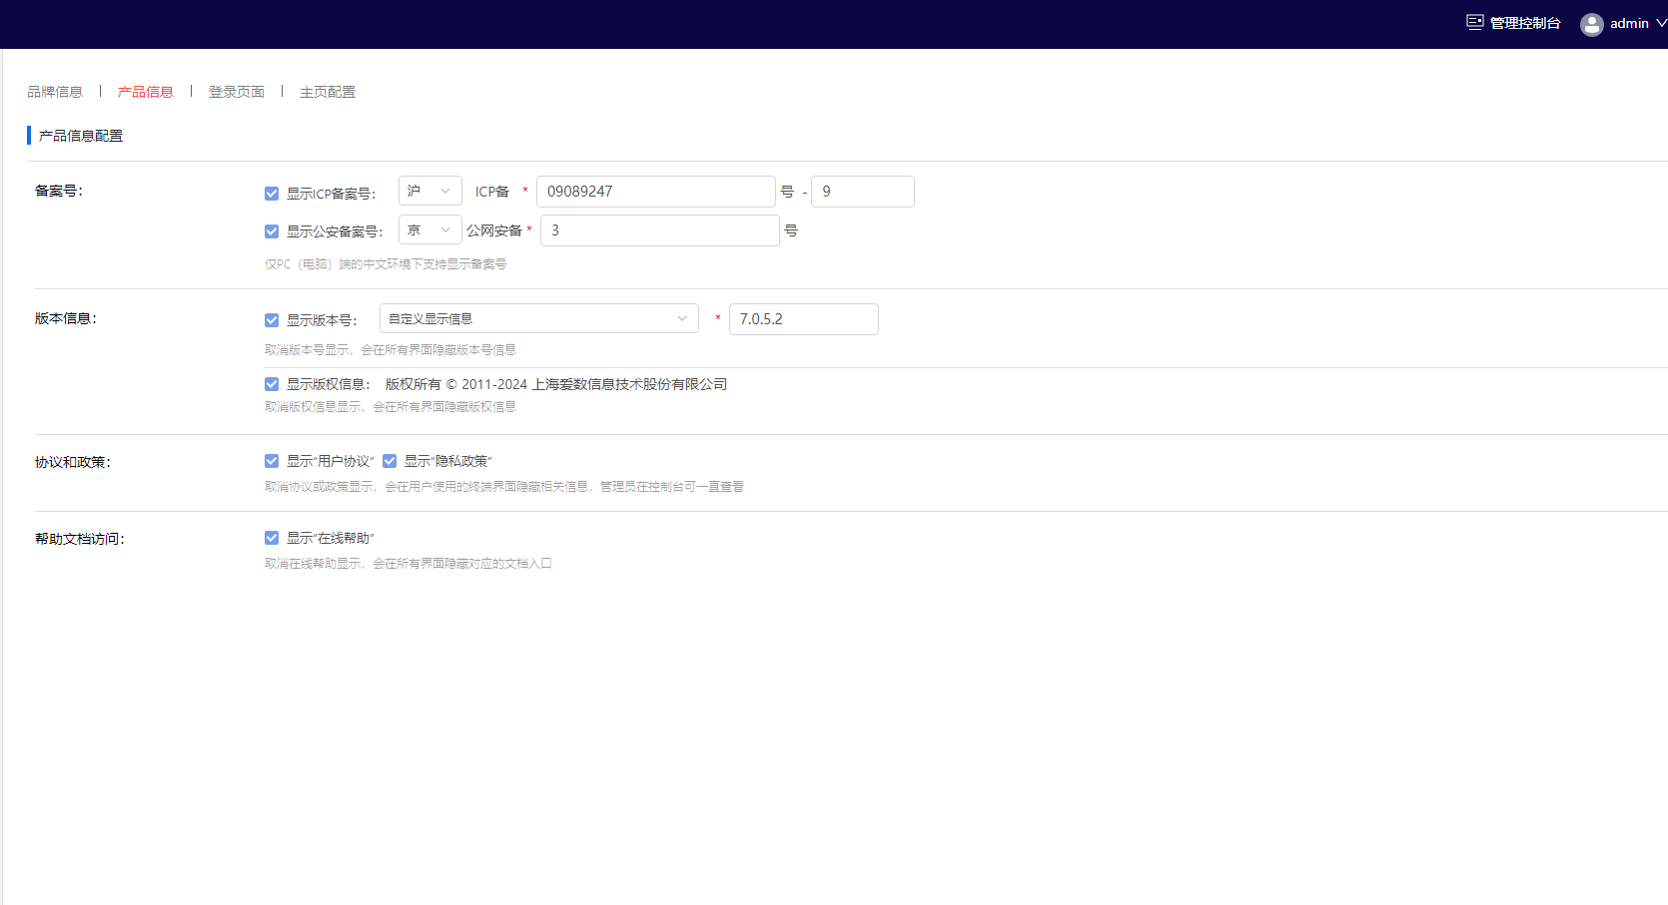1668x905 pixels.
Task: Click the ICP number field containing 09089247
Action: coord(655,191)
